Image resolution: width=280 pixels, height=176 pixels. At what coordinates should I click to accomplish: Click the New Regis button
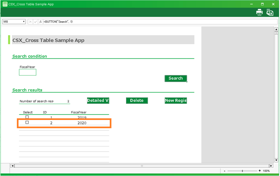coord(176,101)
